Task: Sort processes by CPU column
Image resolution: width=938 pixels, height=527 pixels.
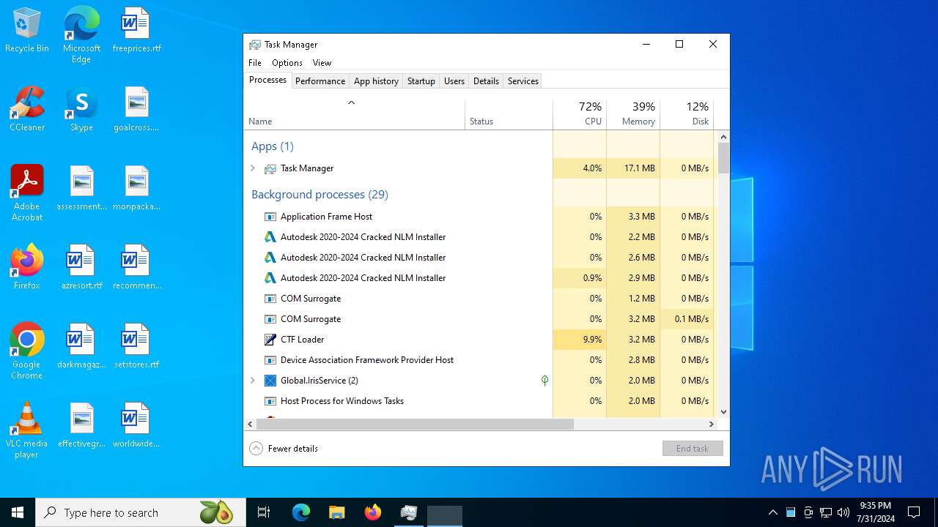Action: click(x=580, y=114)
